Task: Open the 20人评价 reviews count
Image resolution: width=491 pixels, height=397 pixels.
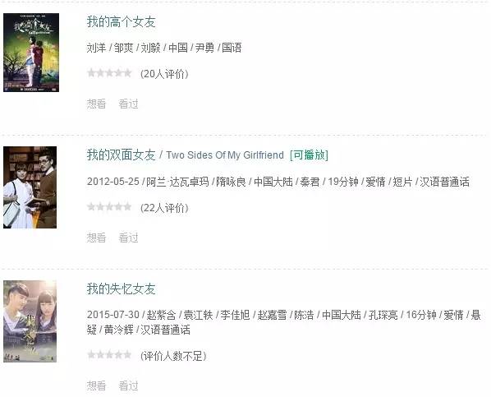Action: (x=164, y=74)
